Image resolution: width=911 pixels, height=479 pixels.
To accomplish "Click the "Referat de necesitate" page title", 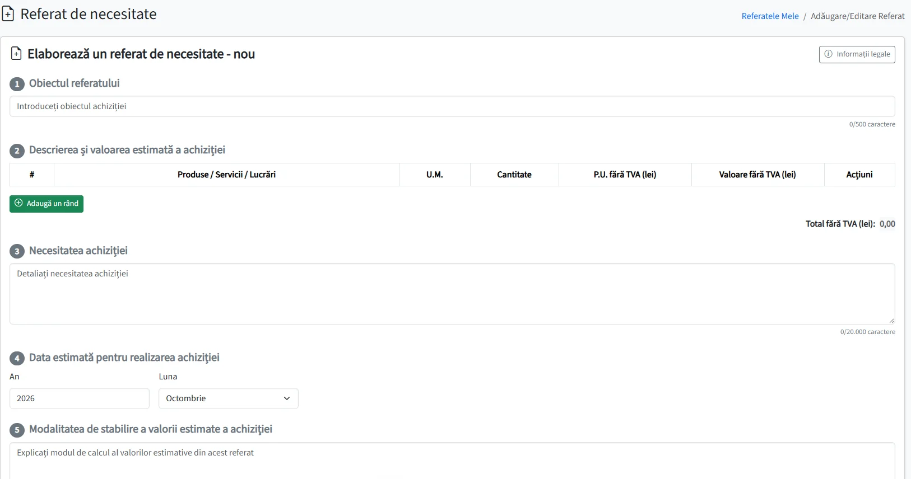I will click(x=89, y=14).
